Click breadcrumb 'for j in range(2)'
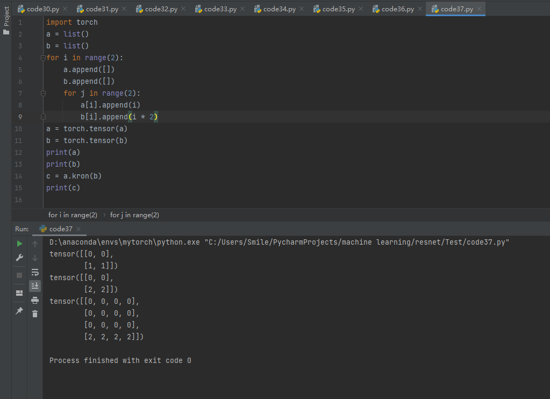Screen dimensions: 550x399 135,215
